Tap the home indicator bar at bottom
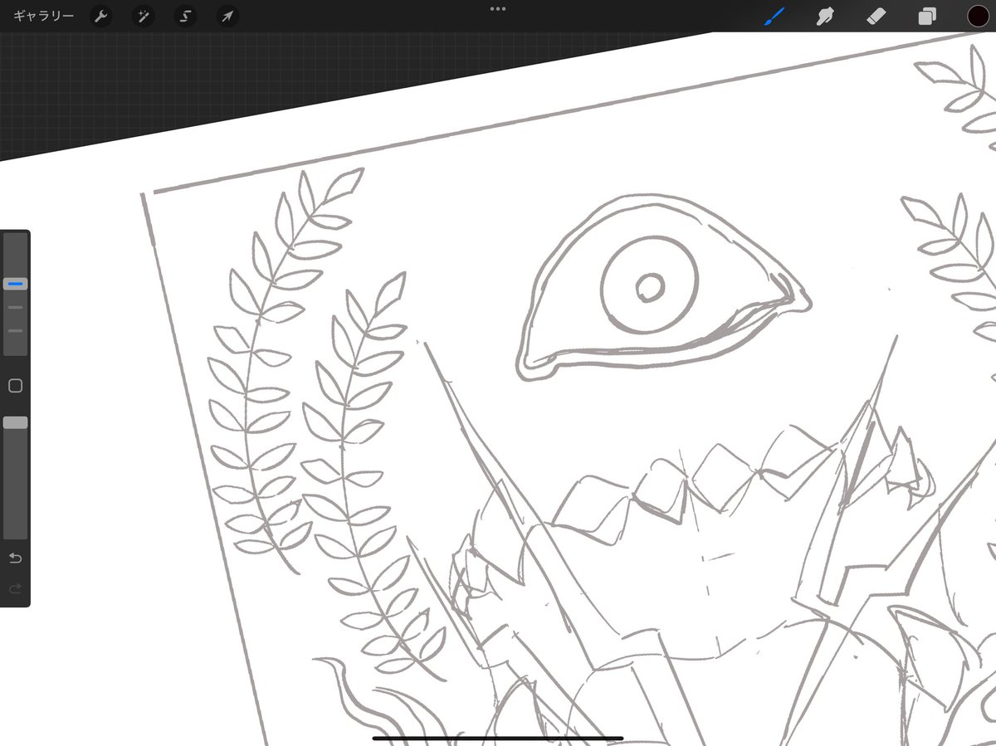 498,738
